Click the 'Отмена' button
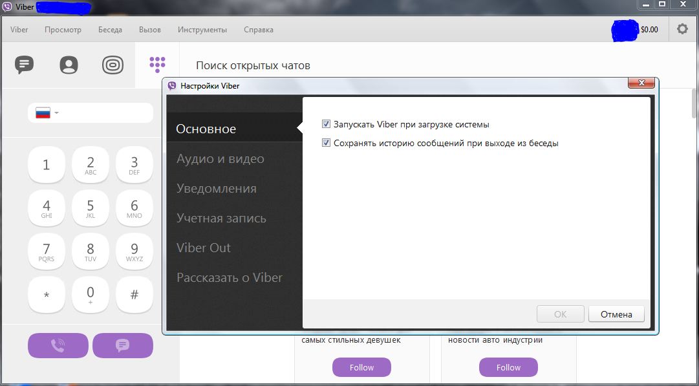This screenshot has height=386, width=699. pos(616,314)
